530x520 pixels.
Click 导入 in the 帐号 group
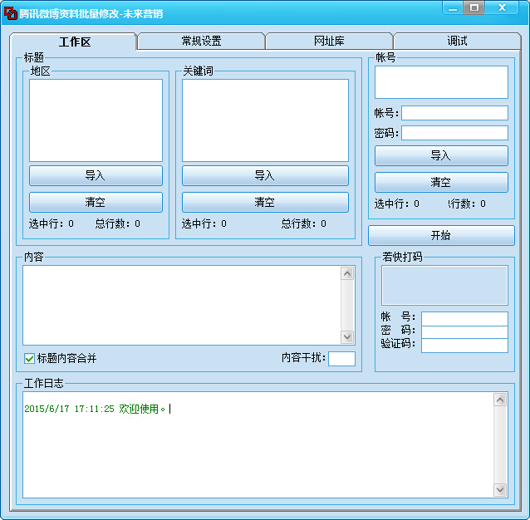coord(441,155)
